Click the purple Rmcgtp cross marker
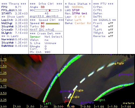The image size is (135, 108). (x=119, y=75)
